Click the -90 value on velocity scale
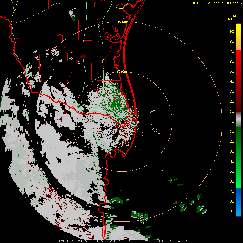This screenshot has width=243, height=243. coord(231,211)
